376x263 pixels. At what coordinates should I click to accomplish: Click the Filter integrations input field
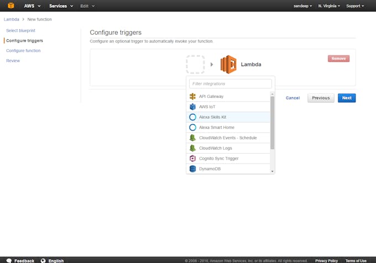231,83
